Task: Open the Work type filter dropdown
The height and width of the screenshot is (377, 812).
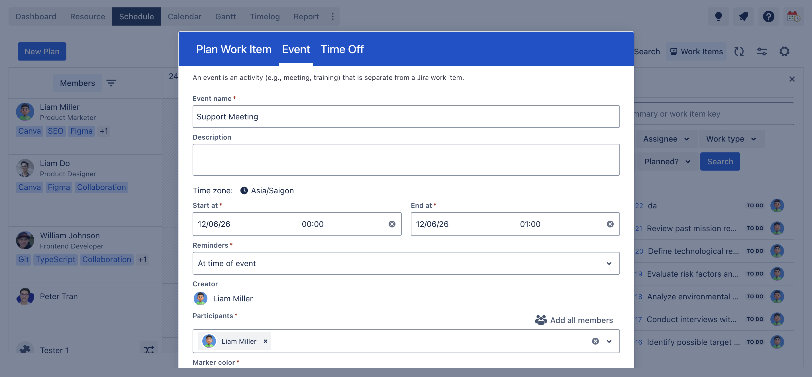Action: [731, 139]
